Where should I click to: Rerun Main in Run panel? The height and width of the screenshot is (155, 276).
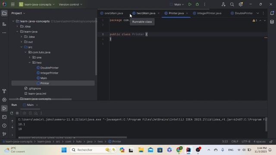[x=12, y=113]
